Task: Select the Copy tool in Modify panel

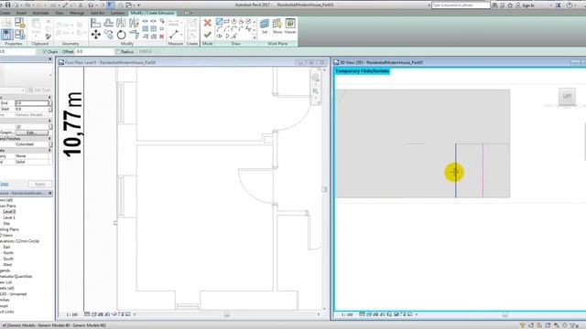Action: (x=108, y=35)
